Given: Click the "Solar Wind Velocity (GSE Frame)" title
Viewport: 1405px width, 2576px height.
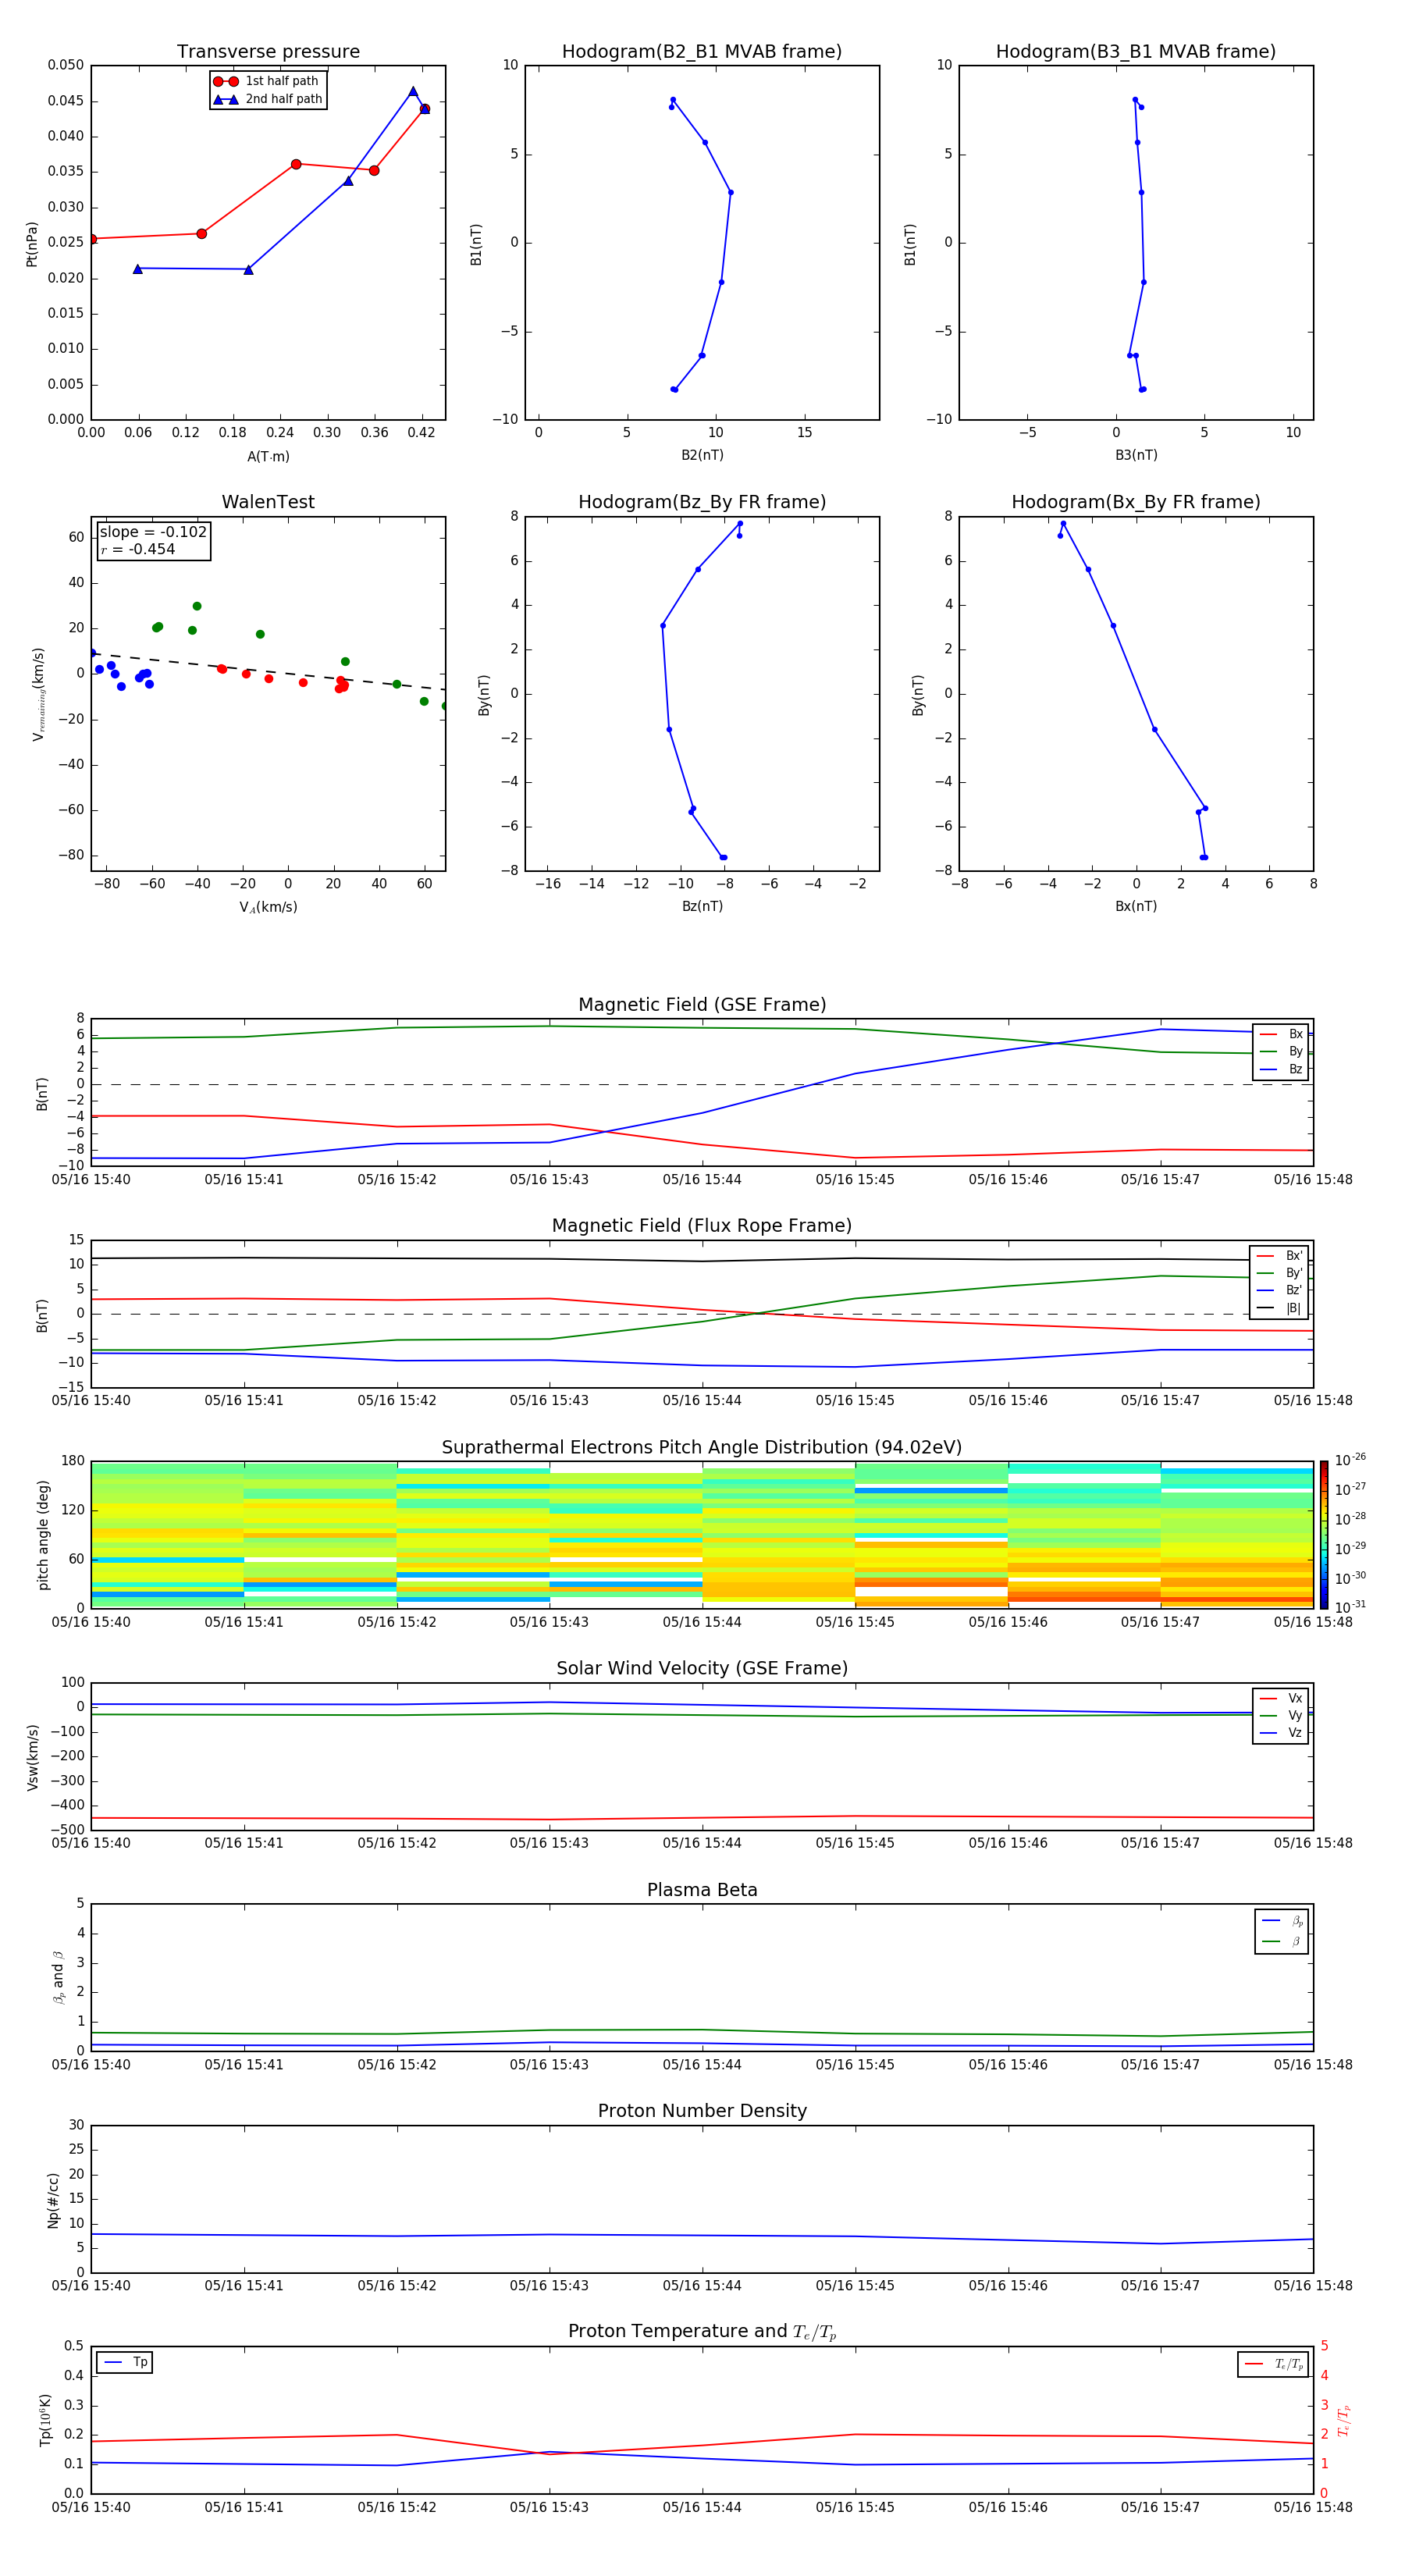Looking at the screenshot, I should 702,1669.
